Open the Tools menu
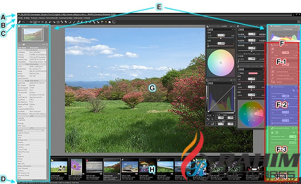The image size is (301, 184). (34, 18)
